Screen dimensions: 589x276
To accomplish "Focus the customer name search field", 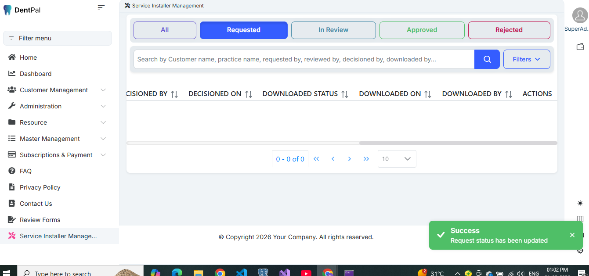I will click(x=303, y=59).
